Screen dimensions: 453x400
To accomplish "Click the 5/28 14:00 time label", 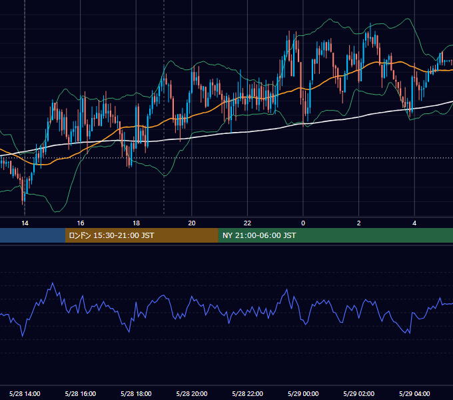I will pyautogui.click(x=25, y=393).
